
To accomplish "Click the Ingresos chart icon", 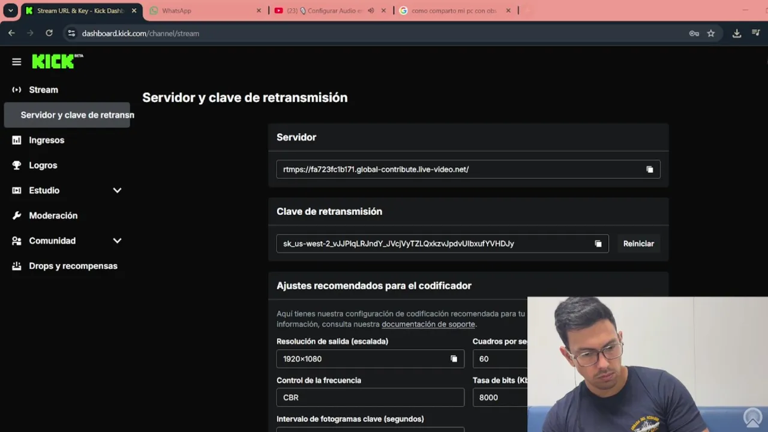I will tap(17, 140).
